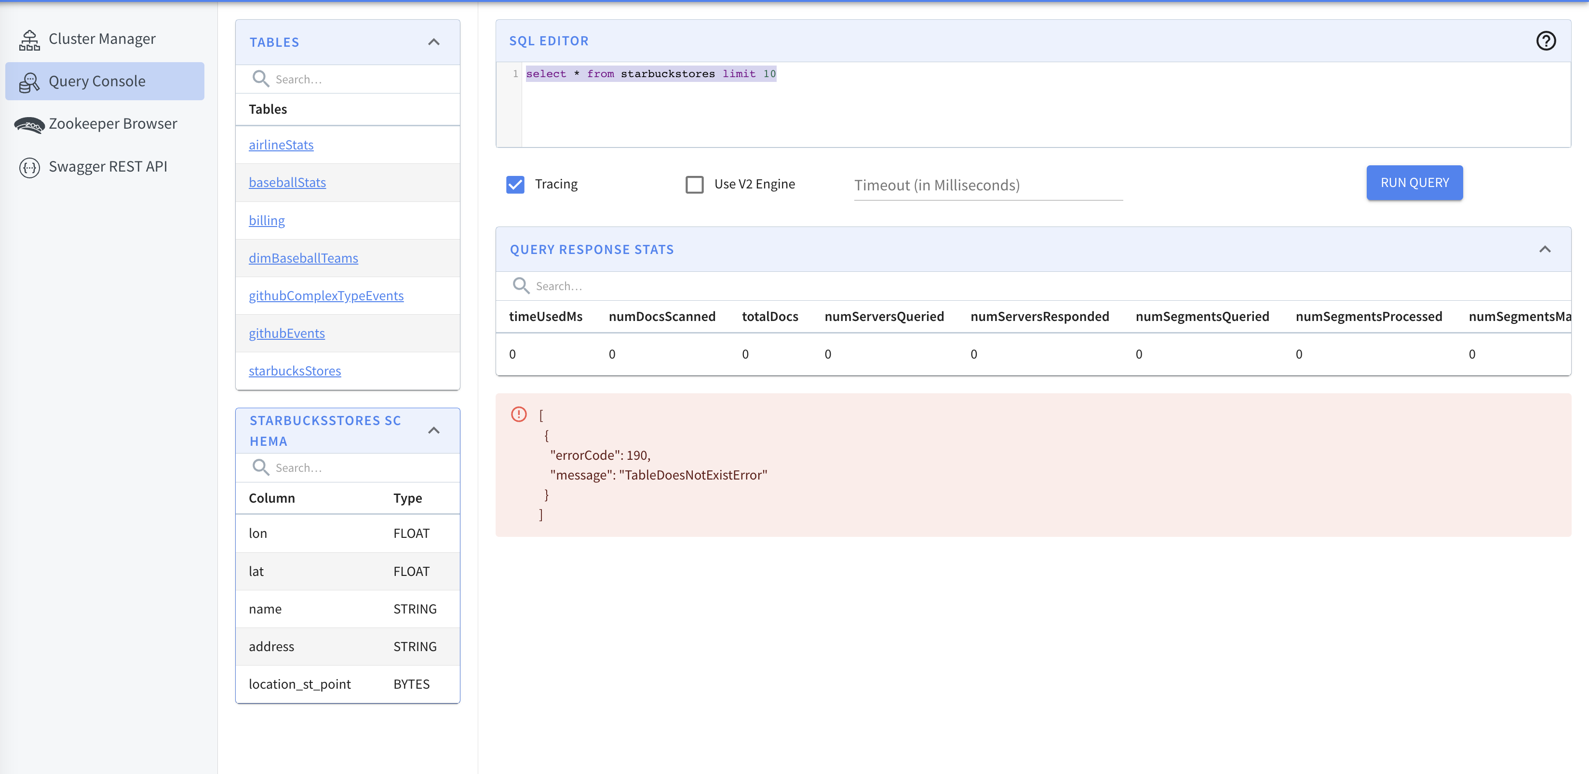
Task: Open Swagger REST API menu item
Action: point(108,167)
